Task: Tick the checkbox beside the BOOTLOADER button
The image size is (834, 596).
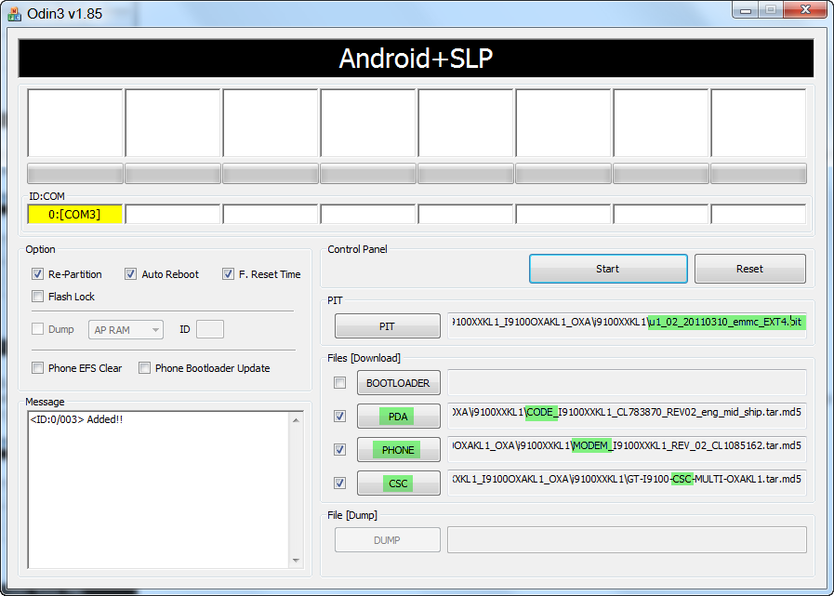Action: tap(340, 382)
